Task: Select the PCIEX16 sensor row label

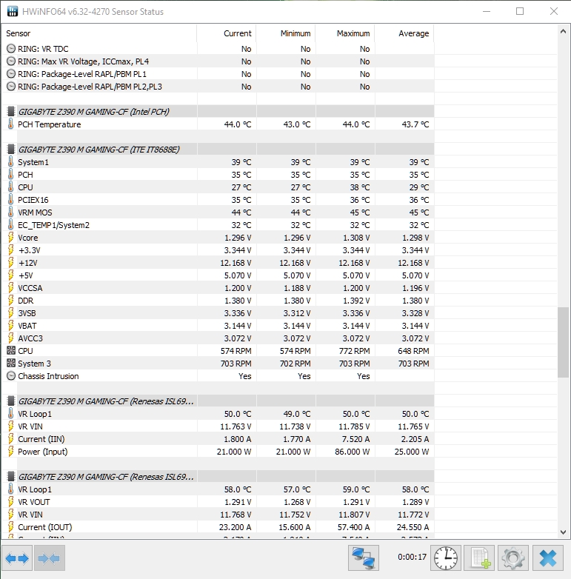Action: coord(33,200)
